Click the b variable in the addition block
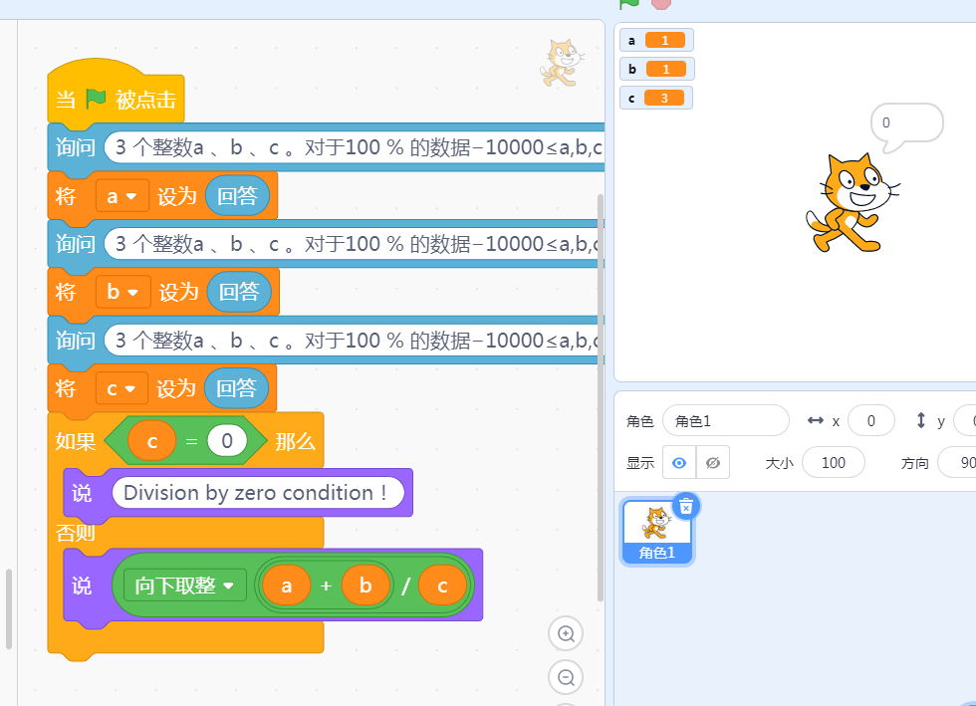This screenshot has height=706, width=976. click(366, 586)
